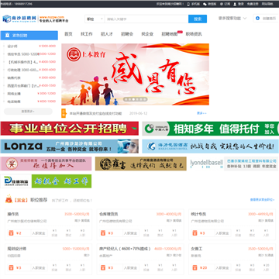Open announcement about 支付宝在线支付功能
The height and width of the screenshot is (279, 279).
point(95,113)
